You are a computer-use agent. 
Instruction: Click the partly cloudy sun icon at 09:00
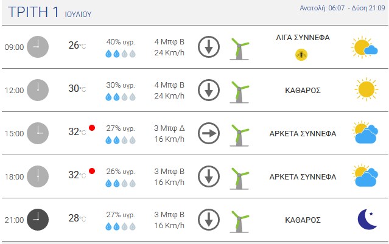(x=364, y=47)
